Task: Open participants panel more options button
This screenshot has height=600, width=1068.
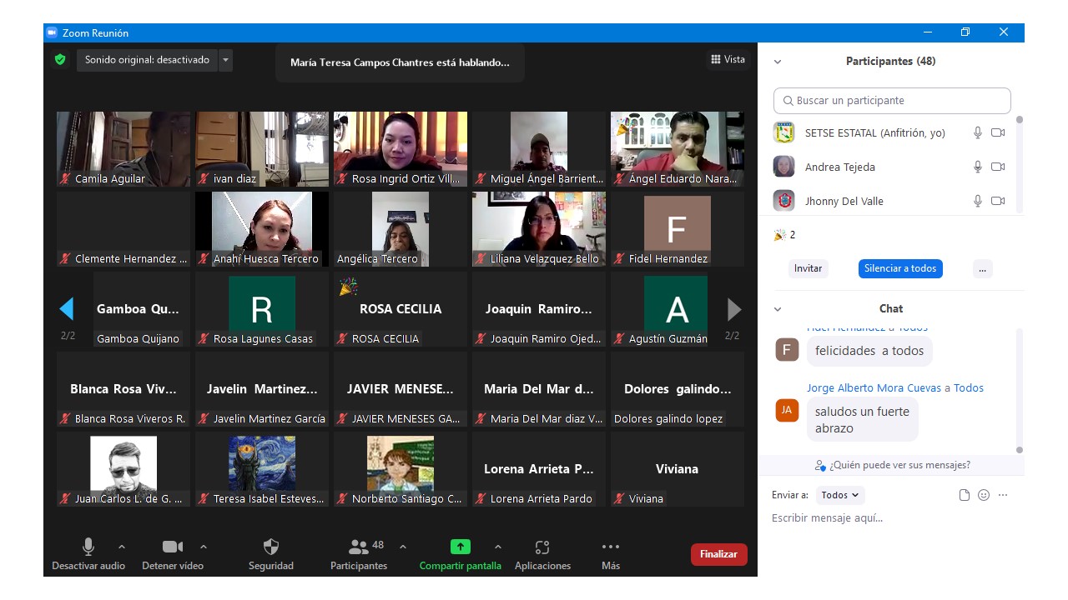Action: pos(982,268)
